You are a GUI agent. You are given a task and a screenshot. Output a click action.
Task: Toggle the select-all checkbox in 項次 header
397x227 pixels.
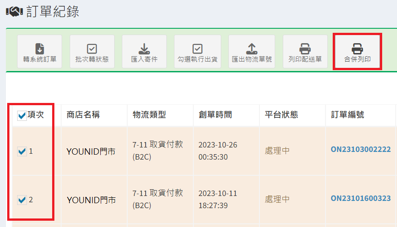[x=22, y=116]
